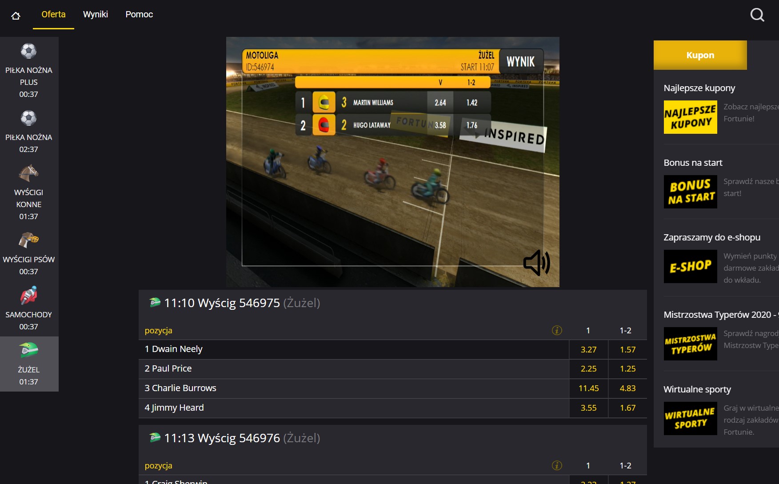Mute the video with speaker icon
Viewport: 779px width, 484px height.
click(x=536, y=263)
